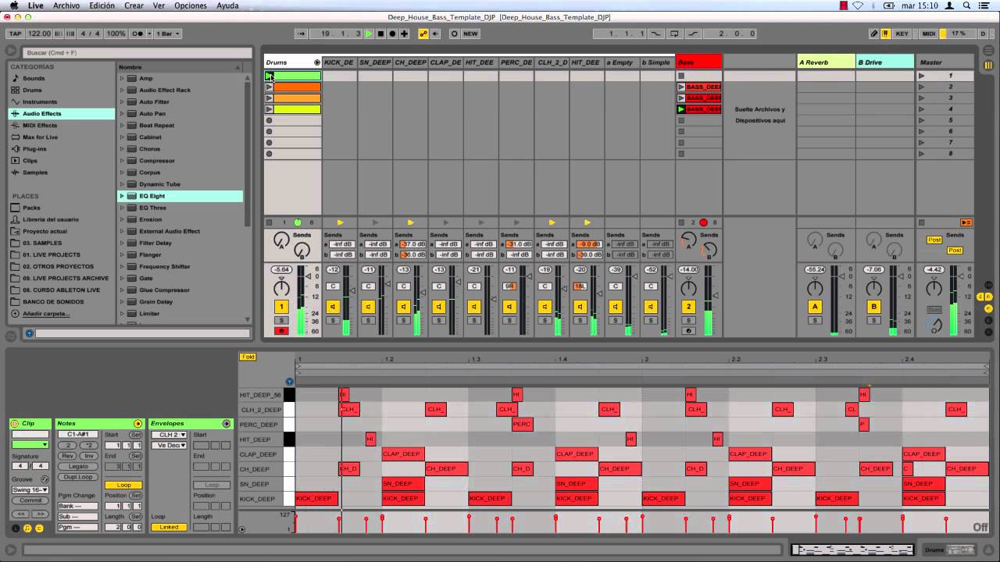Toggle the Notes Loop button

[x=123, y=485]
